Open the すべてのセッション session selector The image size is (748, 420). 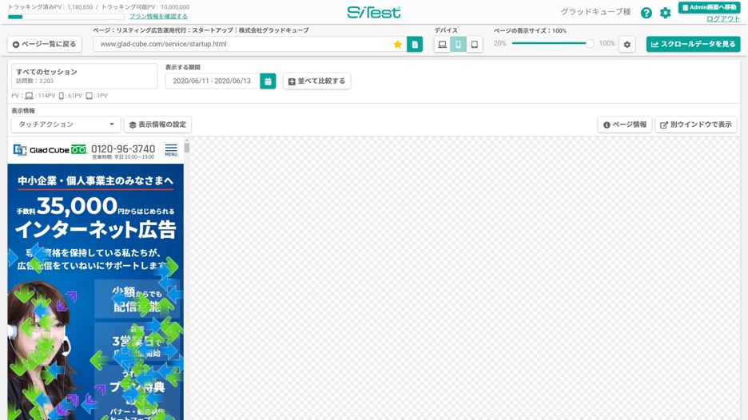84,76
